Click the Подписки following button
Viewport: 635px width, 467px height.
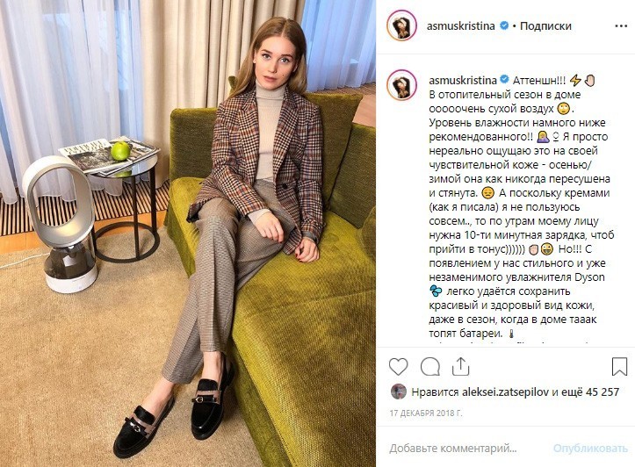545,26
